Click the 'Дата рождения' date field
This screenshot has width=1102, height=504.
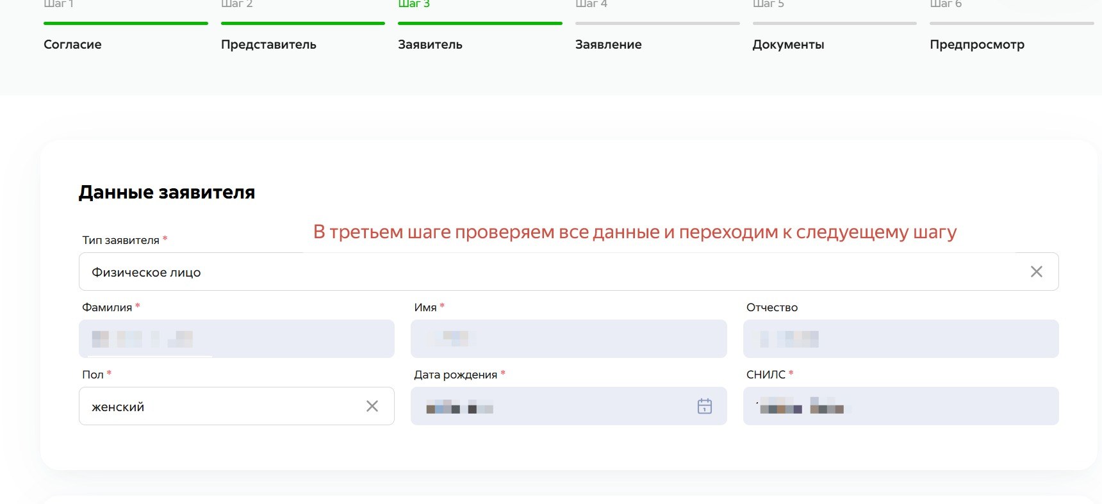[x=568, y=406]
